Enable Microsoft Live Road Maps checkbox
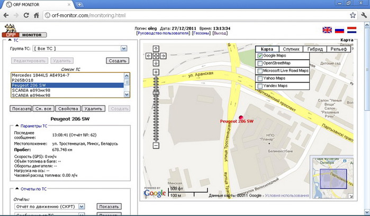The height and width of the screenshot is (216, 370). 260,71
